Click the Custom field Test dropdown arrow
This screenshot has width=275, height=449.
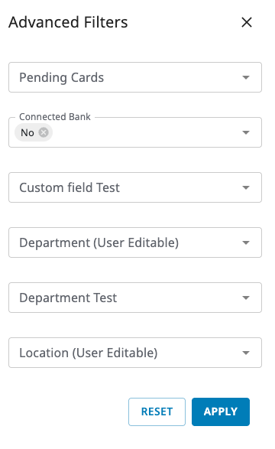[x=246, y=187]
